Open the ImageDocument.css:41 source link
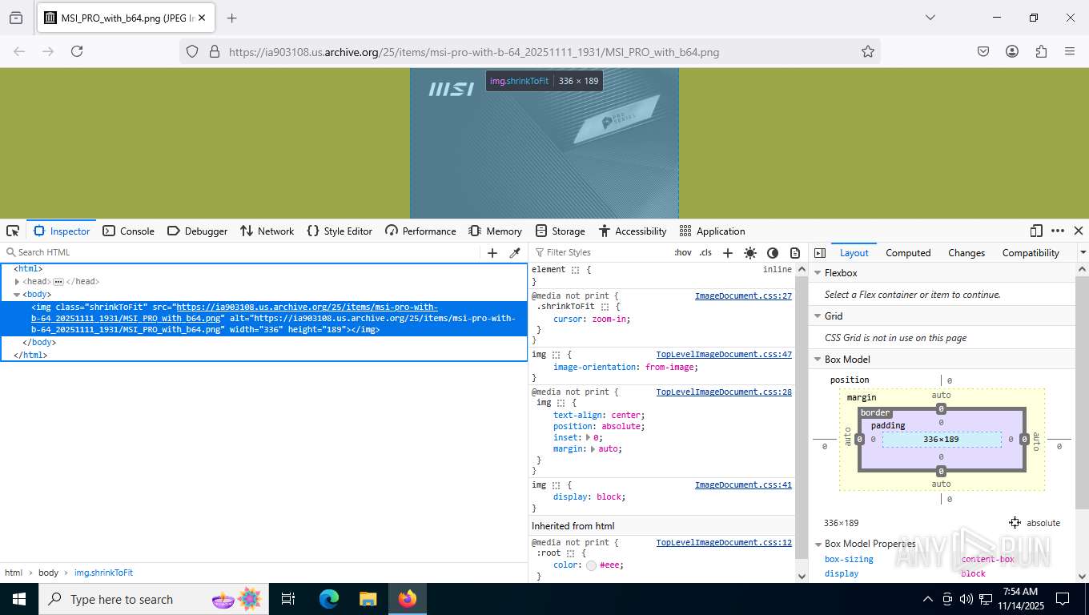This screenshot has height=615, width=1089. coord(743,485)
